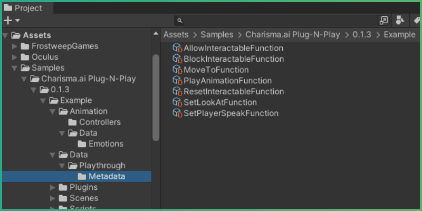Click the ResetInteractableFunction asset icon
This screenshot has height=211, width=422.
coord(177,92)
